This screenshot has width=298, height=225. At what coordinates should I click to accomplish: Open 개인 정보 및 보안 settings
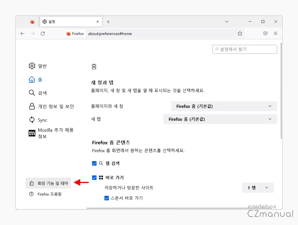pos(51,106)
